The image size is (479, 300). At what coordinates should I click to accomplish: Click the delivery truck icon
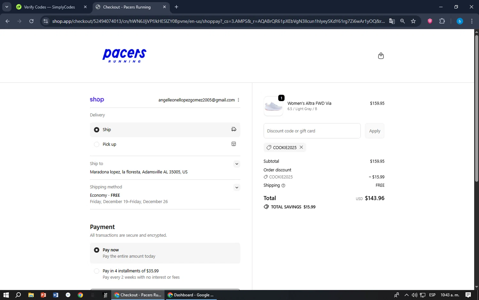(x=234, y=130)
